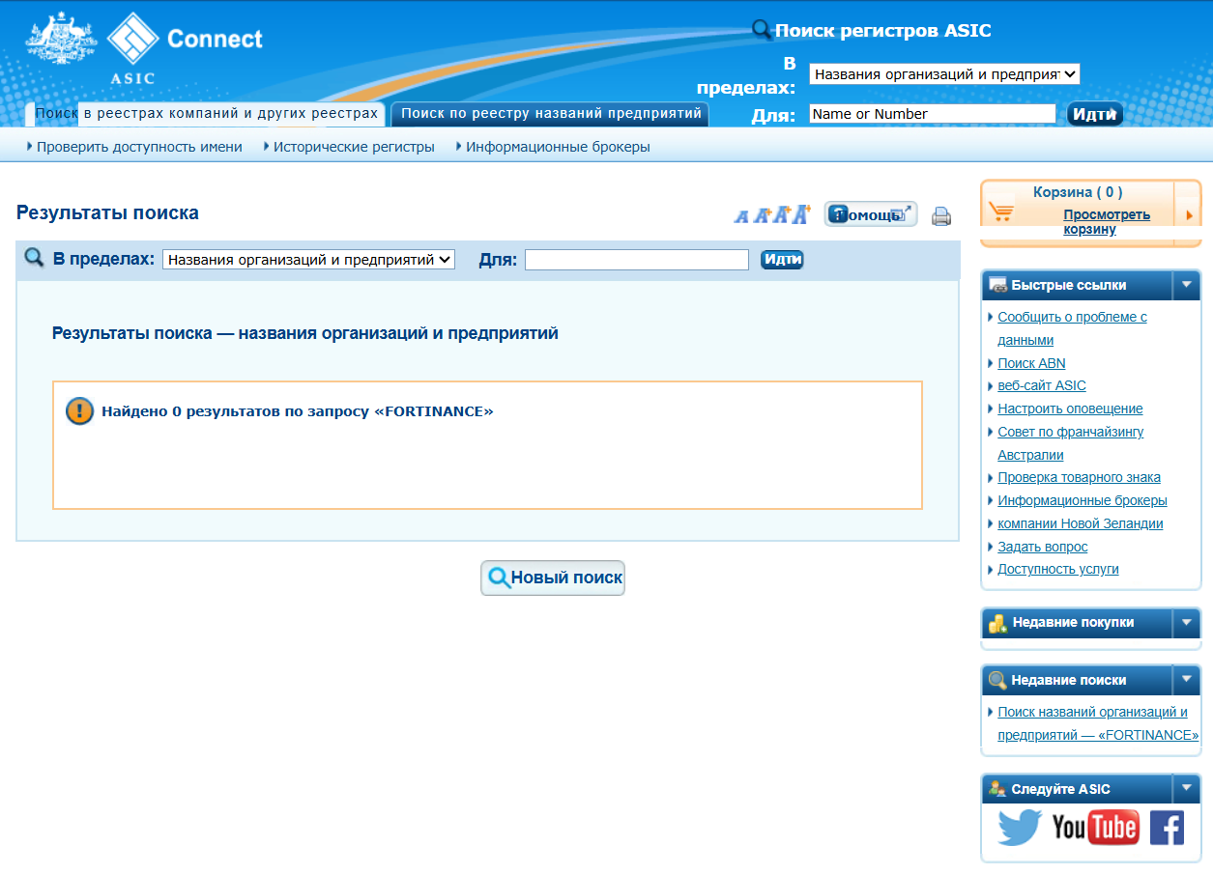Image resolution: width=1213 pixels, height=874 pixels.
Task: Click the shopping cart icon
Action: [x=1001, y=211]
